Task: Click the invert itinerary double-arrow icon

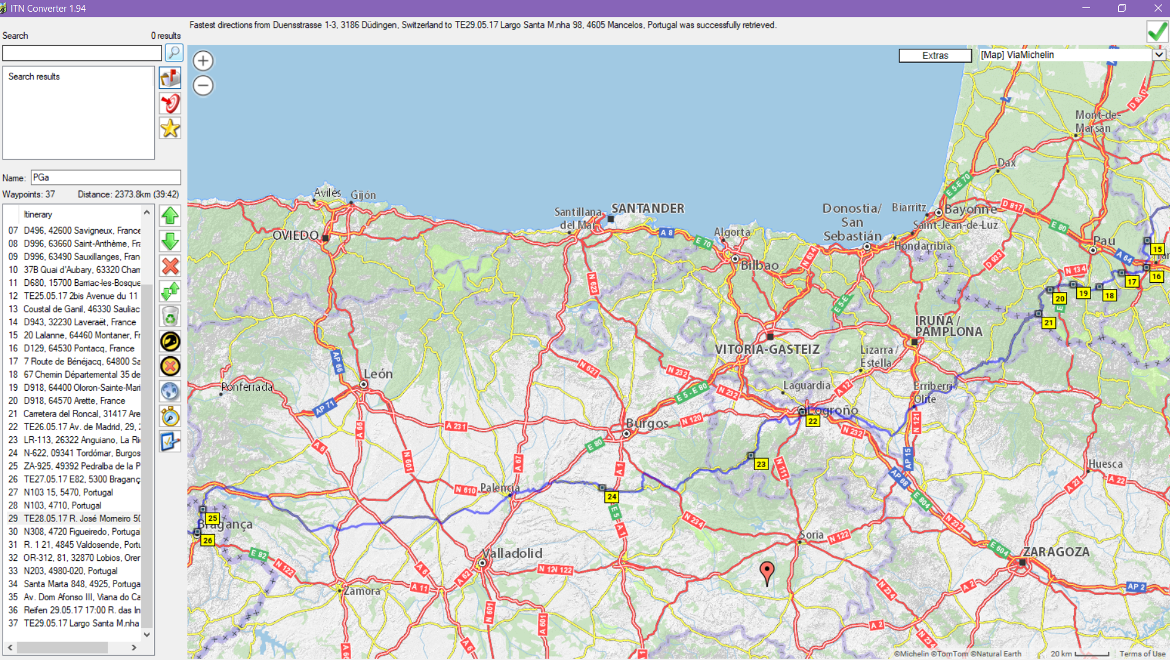Action: point(170,291)
